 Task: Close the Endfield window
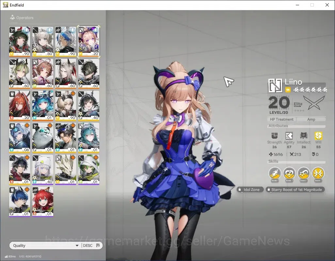[327, 5]
